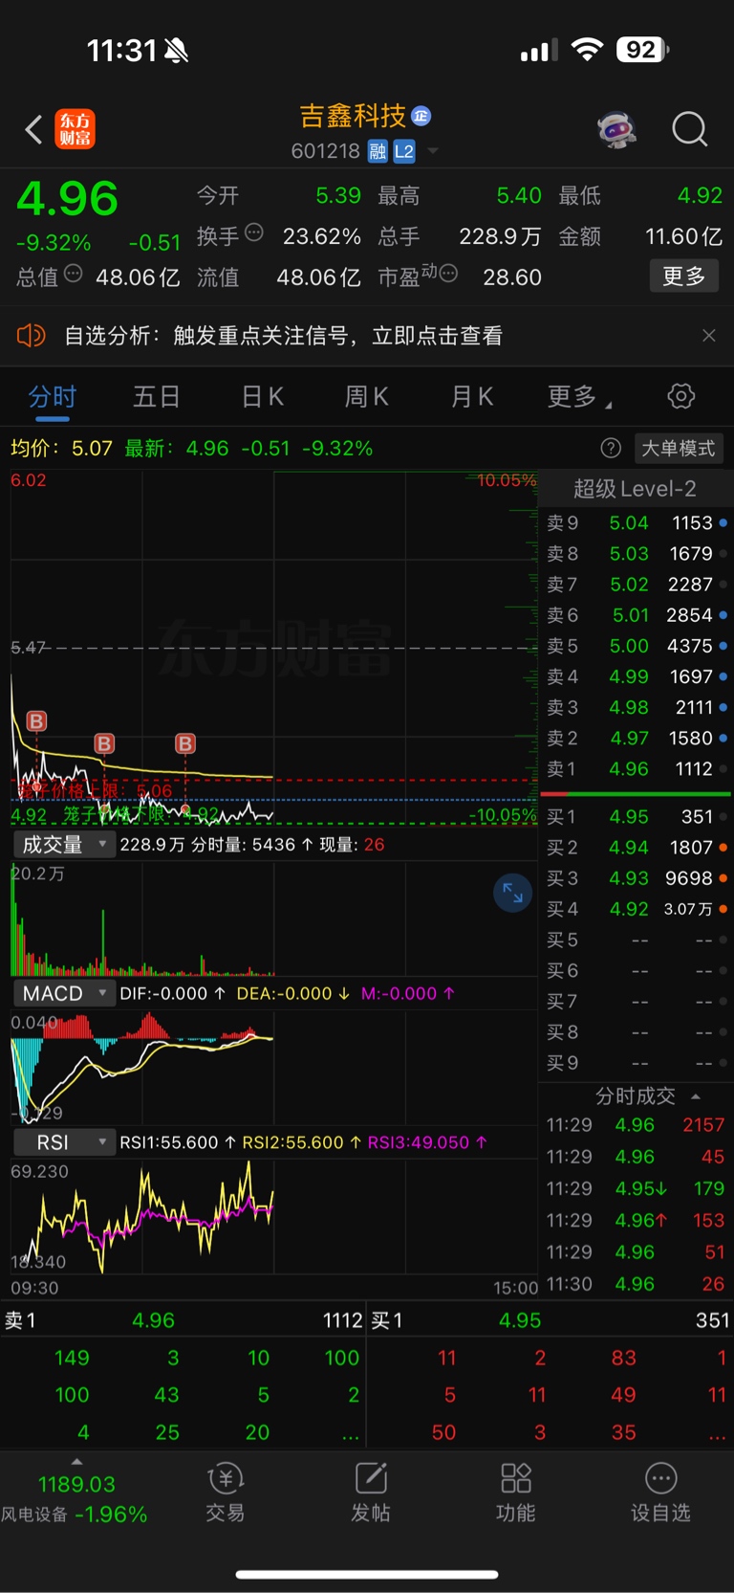
Task: Toggle 大单模式 mode
Action: tap(678, 449)
